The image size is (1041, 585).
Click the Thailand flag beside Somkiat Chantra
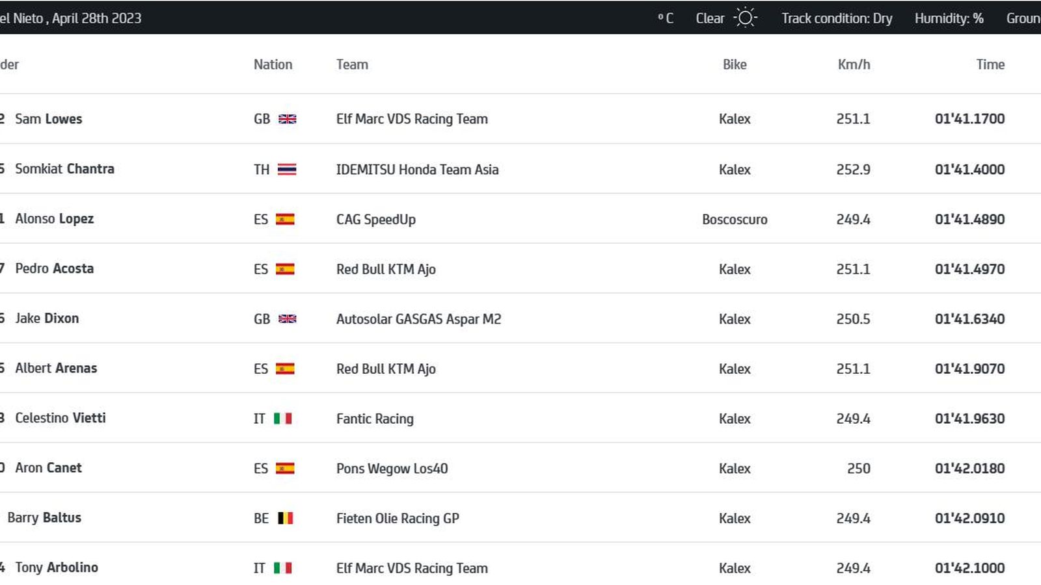click(286, 169)
